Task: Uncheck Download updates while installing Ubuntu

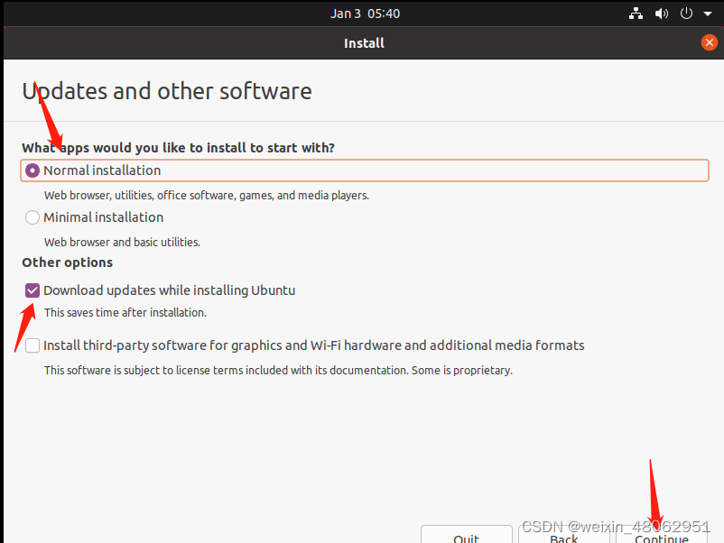Action: (33, 290)
